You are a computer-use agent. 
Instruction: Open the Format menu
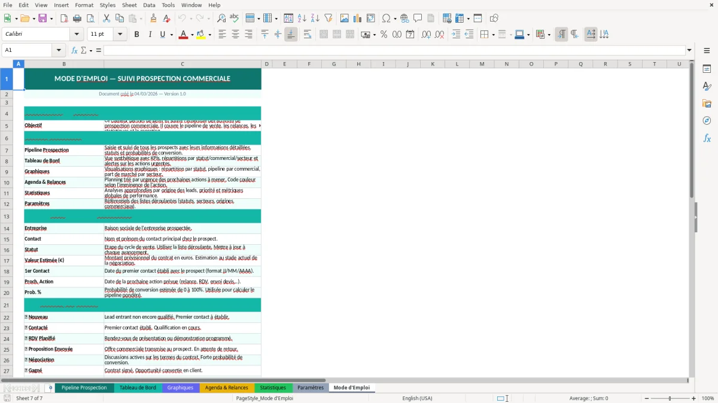click(x=84, y=5)
